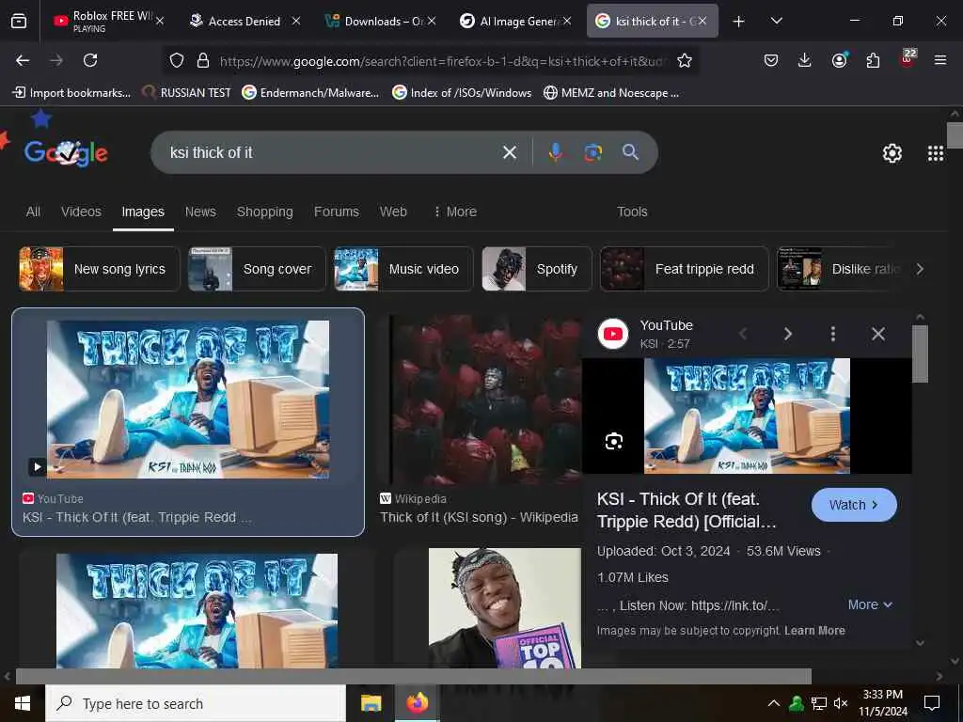Show the previous image in preview panel
The width and height of the screenshot is (963, 722).
coord(743,334)
